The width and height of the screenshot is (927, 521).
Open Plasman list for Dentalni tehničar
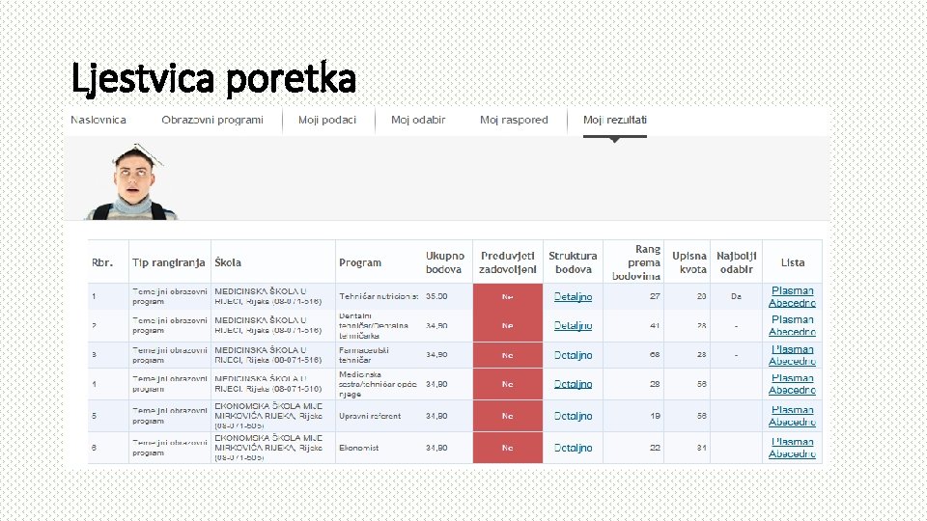coord(792,319)
